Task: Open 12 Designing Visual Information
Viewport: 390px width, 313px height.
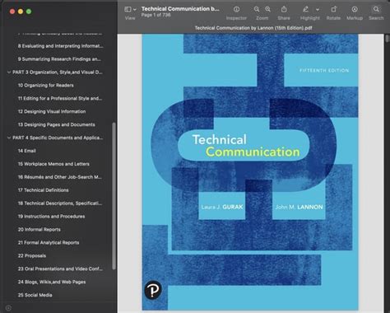Action: (x=52, y=111)
